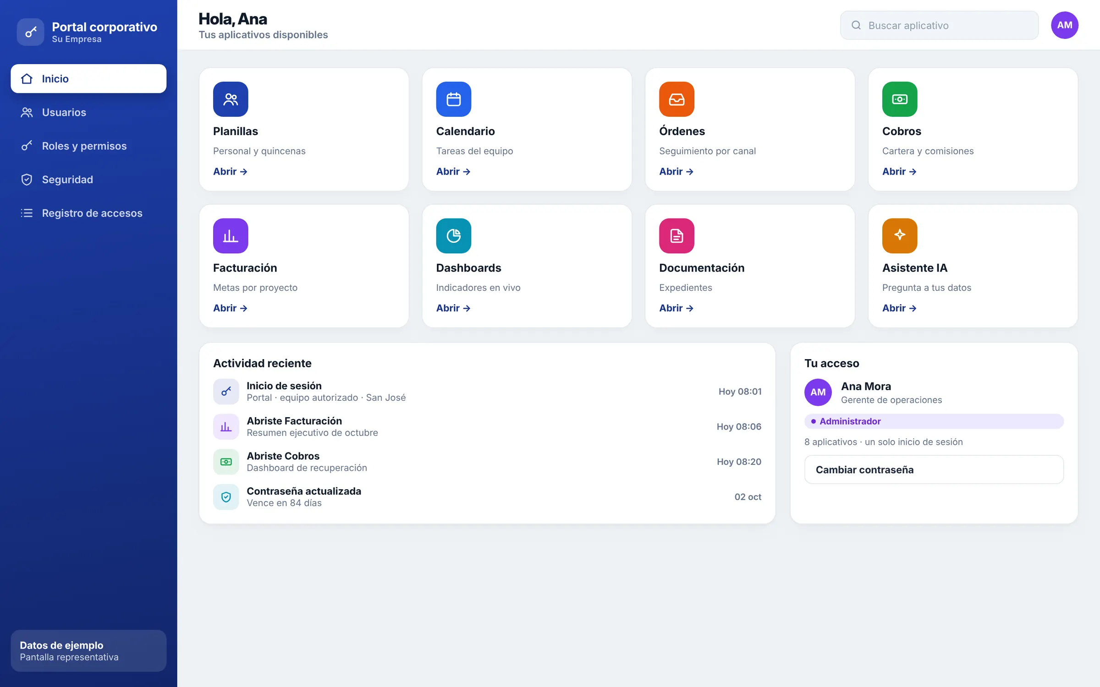
Task: Click the 8 aplicativos single sign-on text
Action: [883, 442]
